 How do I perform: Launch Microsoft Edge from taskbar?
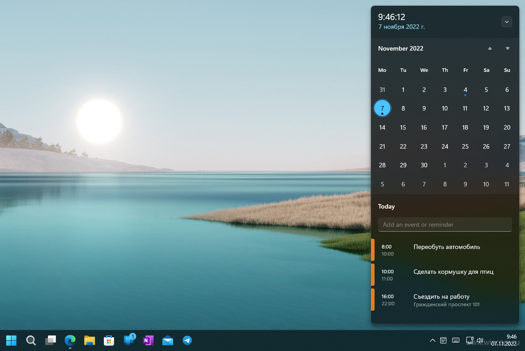click(x=70, y=340)
